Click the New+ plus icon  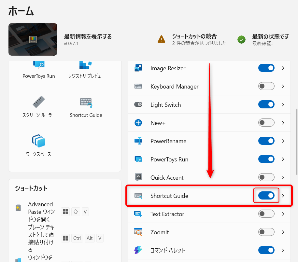click(x=138, y=123)
